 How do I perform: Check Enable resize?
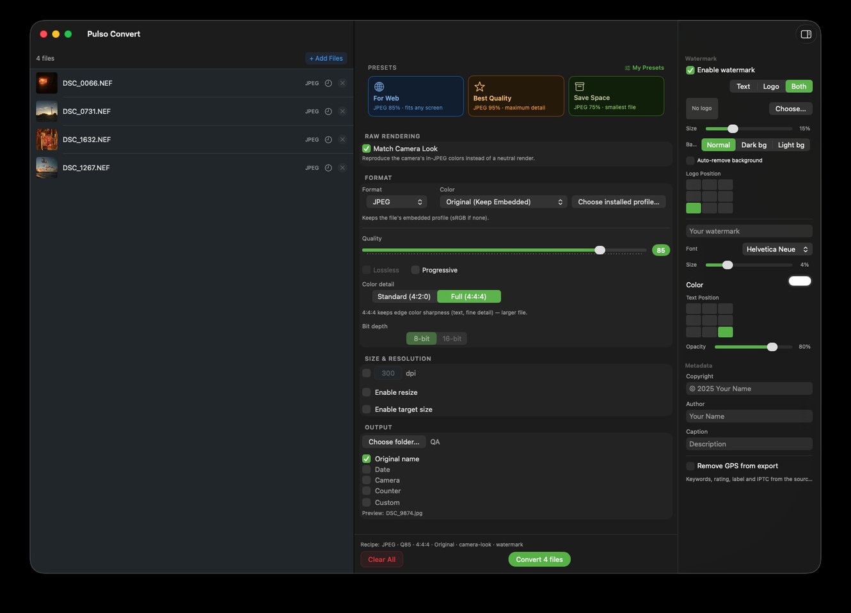point(367,392)
